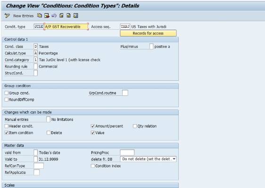Click the Rounding rule input field

[x=35, y=66]
